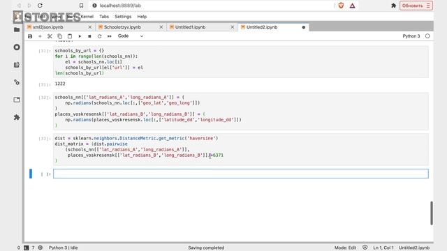Image resolution: width=447 pixels, height=251 pixels.
Task: Click the Ln 1, Col 1 indicator
Action: [383, 248]
